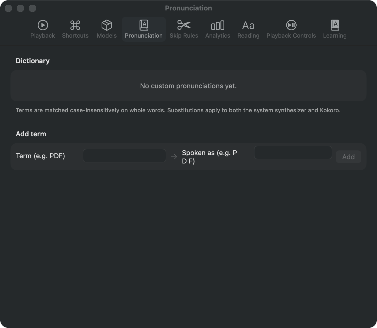The image size is (377, 328).
Task: Select the Pronunciation toolbar tab
Action: tap(144, 29)
